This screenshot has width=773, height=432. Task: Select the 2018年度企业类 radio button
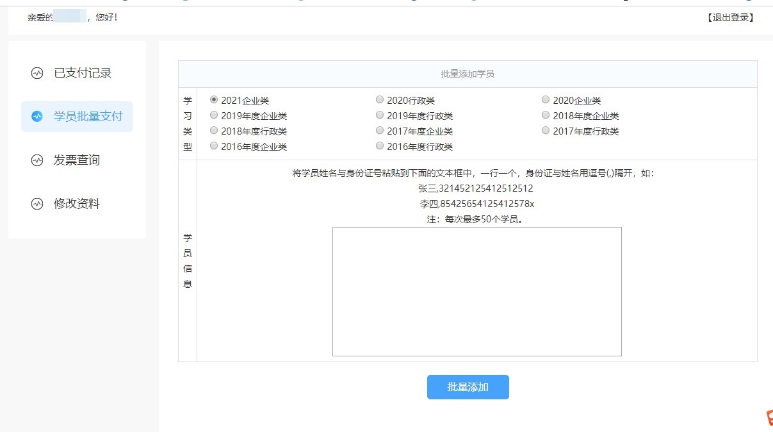click(x=546, y=115)
